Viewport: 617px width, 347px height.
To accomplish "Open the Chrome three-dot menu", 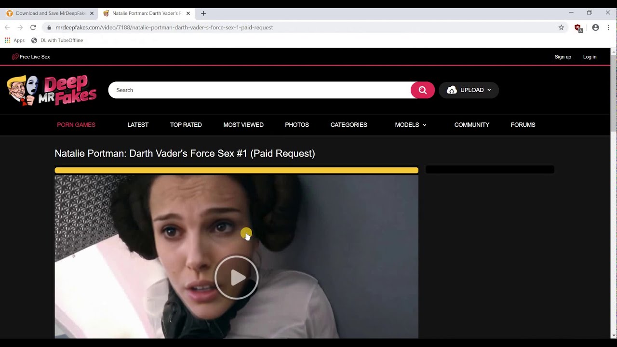I will 609,27.
